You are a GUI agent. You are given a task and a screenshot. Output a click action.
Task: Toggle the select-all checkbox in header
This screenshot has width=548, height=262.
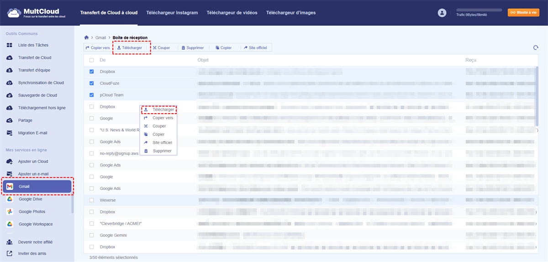92,60
